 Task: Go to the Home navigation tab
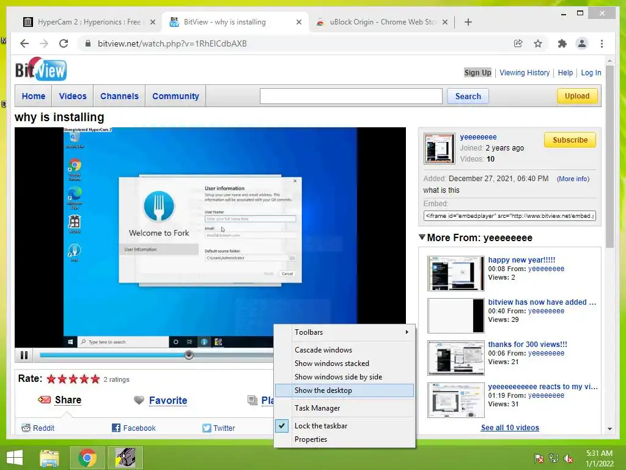click(34, 96)
